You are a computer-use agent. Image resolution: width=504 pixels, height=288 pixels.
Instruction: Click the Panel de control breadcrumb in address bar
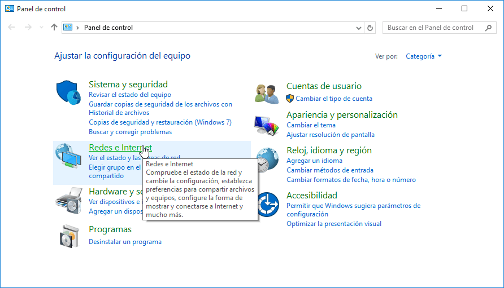pyautogui.click(x=108, y=28)
